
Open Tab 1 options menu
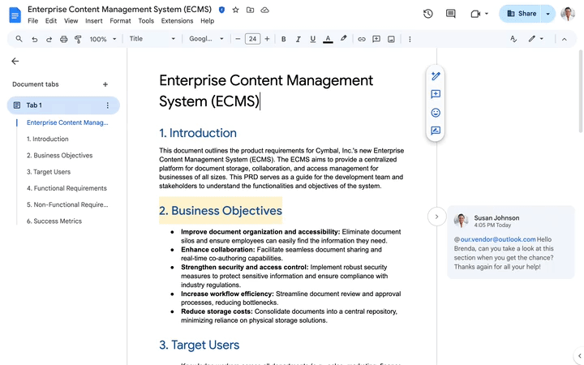[x=108, y=105]
